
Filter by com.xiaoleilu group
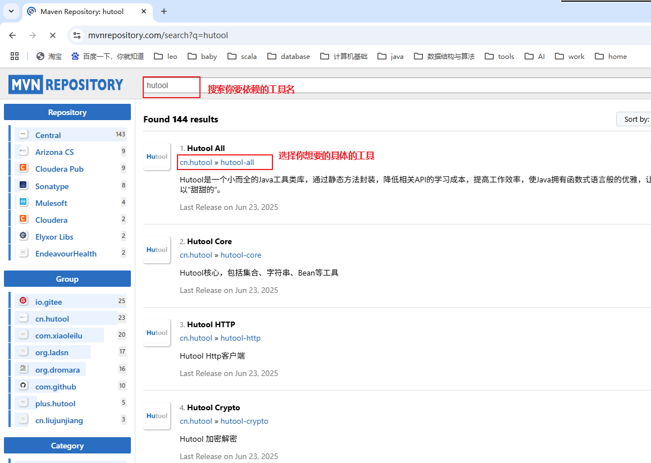point(58,336)
